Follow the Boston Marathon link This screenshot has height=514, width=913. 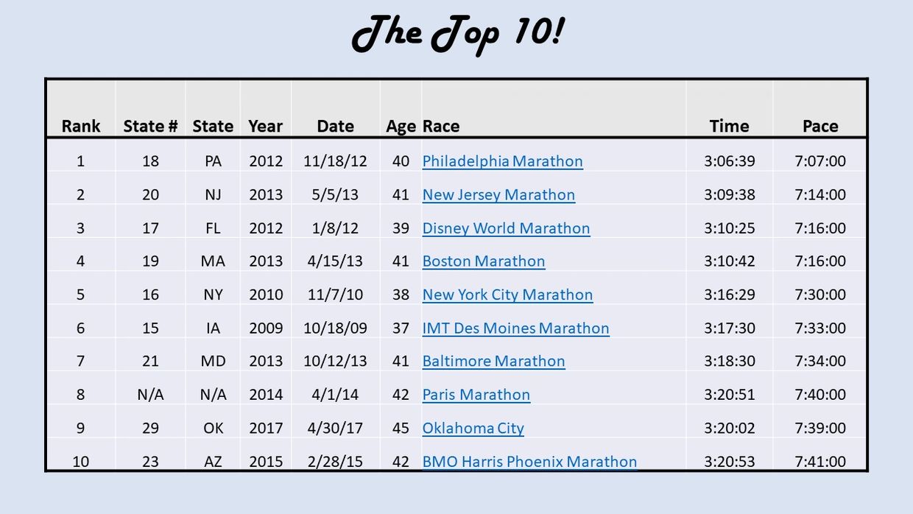tap(483, 261)
